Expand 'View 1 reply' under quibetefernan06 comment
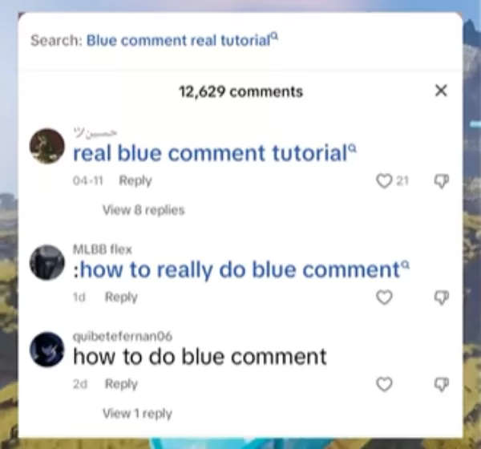The height and width of the screenshot is (449, 481). [137, 414]
